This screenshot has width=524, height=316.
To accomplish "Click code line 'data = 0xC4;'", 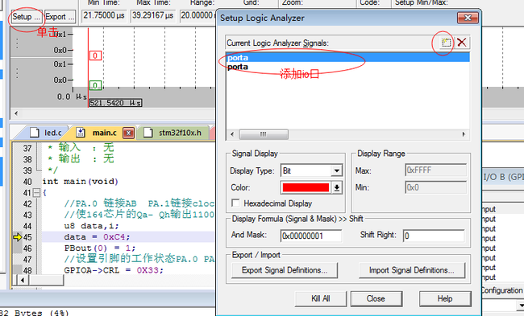I will click(x=97, y=237).
